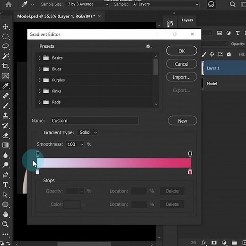This screenshot has height=246, width=246.
Task: Select the Model layer
Action: tap(224, 84)
